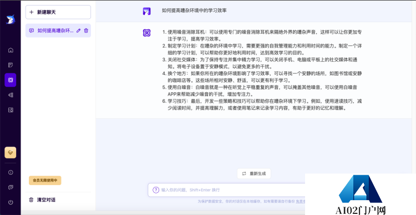Click the question mark icon in input box

pos(156,190)
